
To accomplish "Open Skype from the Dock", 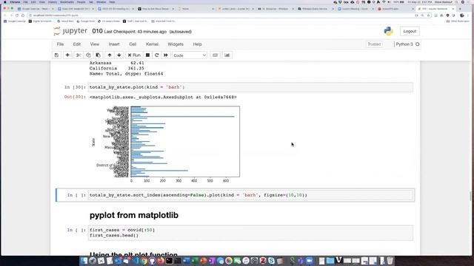I will [272, 261].
